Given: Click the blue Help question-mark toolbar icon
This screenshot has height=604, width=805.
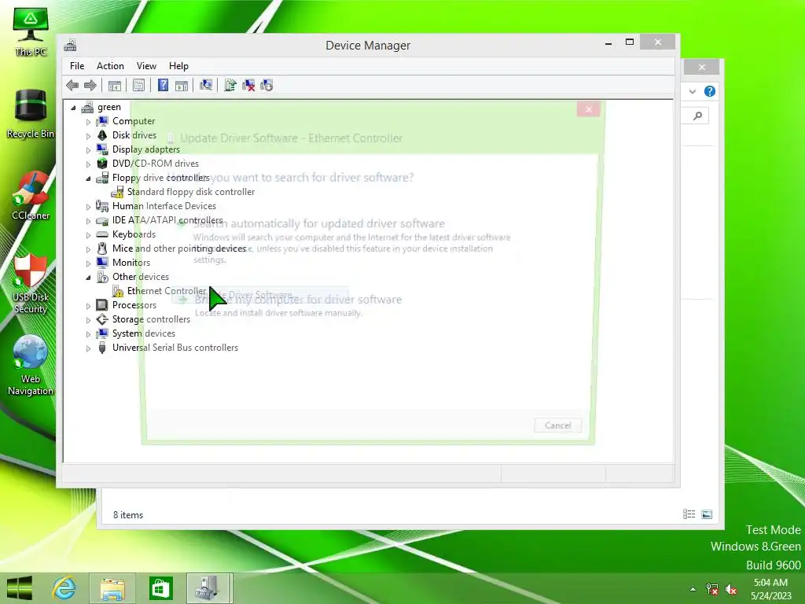Looking at the screenshot, I should coord(163,85).
